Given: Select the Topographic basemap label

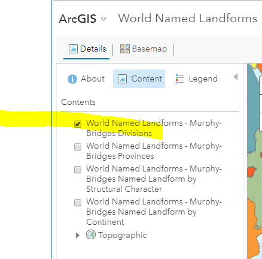Looking at the screenshot, I should [123, 236].
